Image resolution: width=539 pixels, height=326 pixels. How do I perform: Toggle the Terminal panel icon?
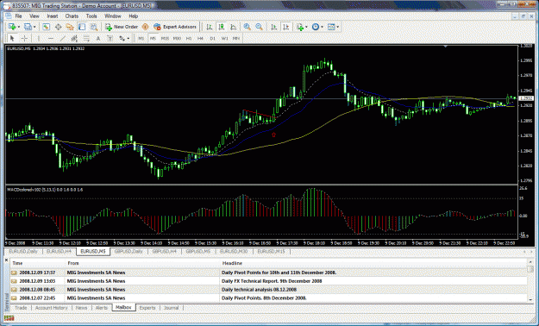[x=82, y=27]
